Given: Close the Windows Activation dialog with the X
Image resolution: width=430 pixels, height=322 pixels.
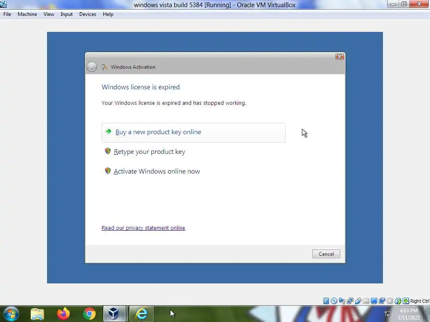Looking at the screenshot, I should (x=339, y=57).
